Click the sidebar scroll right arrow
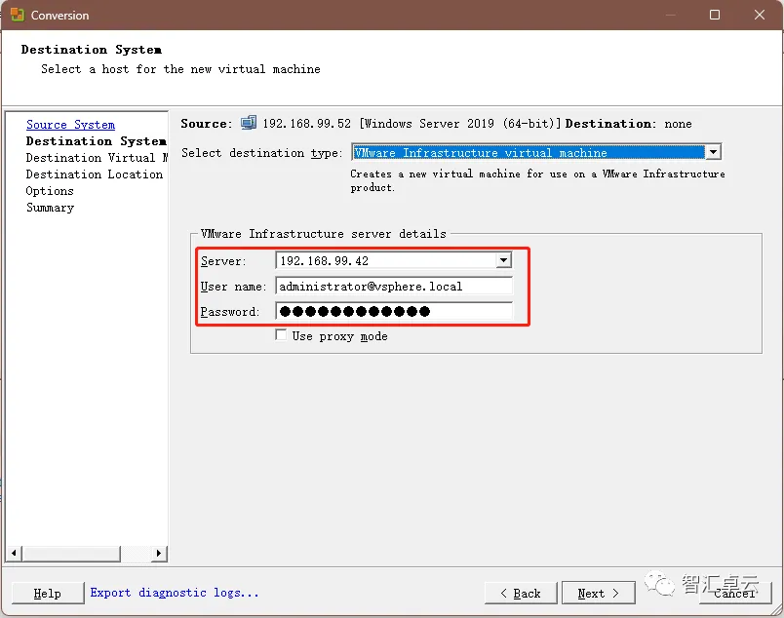 point(159,553)
